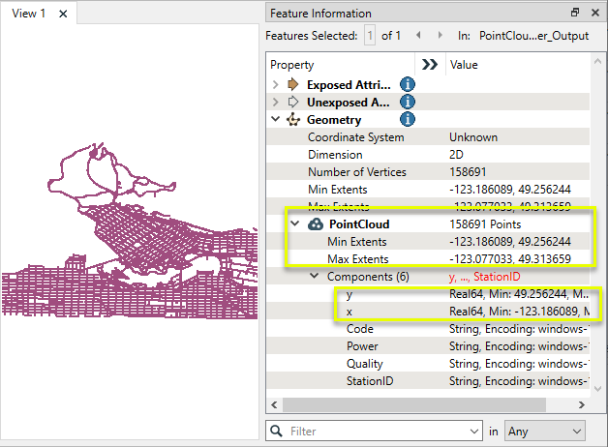
Task: Select the StationID component row
Action: click(370, 381)
